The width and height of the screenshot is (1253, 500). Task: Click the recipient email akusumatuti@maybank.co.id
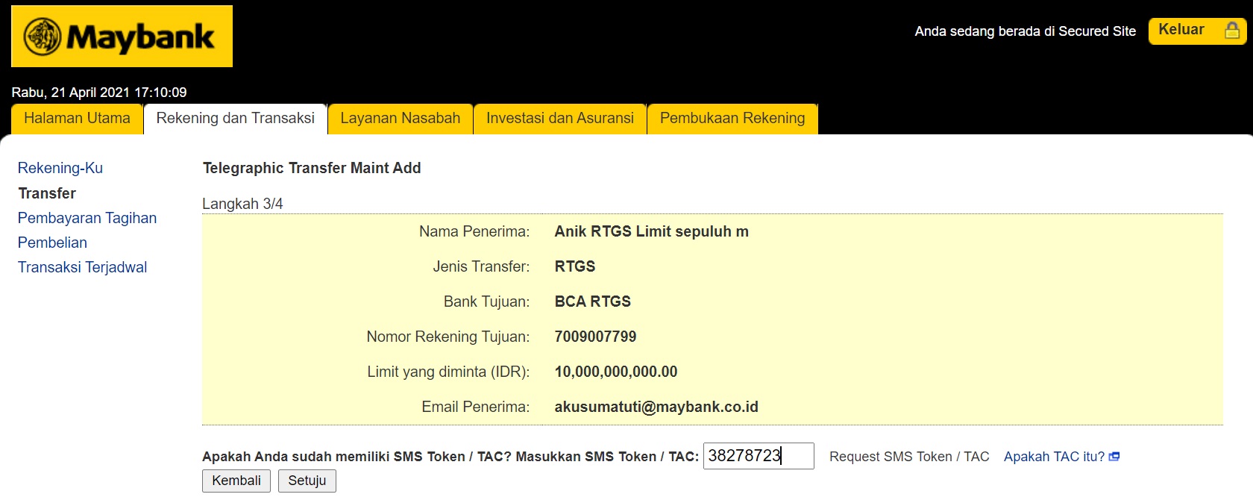tap(656, 407)
